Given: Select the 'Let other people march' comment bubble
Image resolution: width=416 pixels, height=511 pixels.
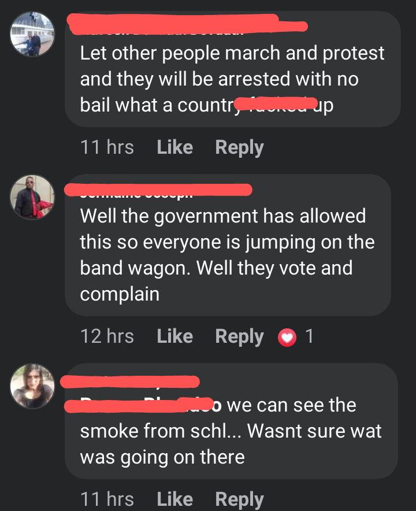Looking at the screenshot, I should [233, 69].
